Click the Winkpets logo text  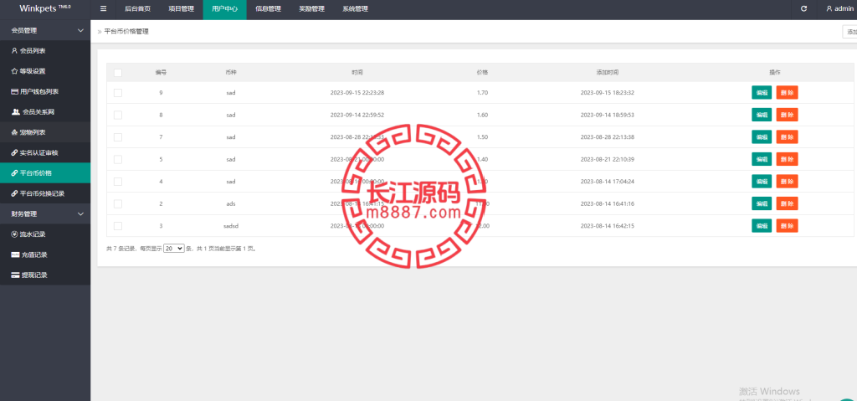click(45, 8)
